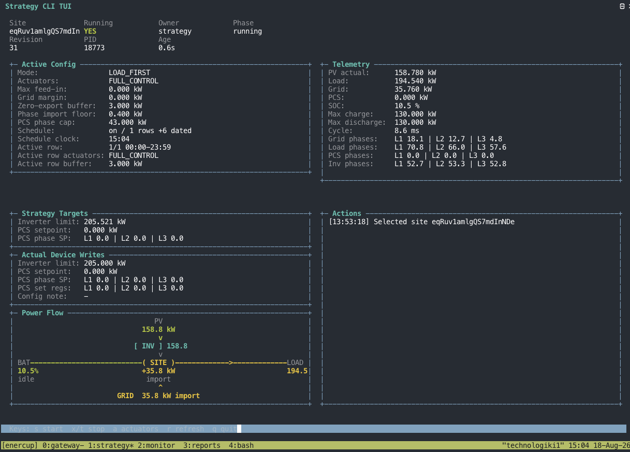Click the PCS set regs row
This screenshot has height=452, width=630.
(100, 288)
